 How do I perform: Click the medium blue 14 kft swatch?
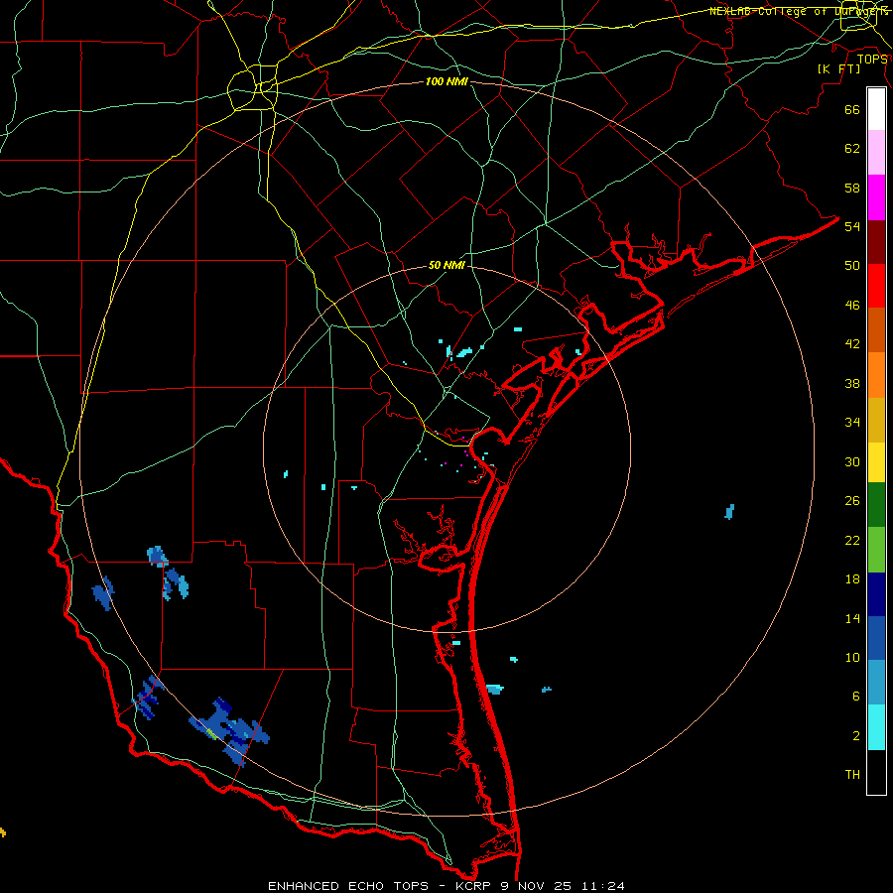[x=876, y=638]
